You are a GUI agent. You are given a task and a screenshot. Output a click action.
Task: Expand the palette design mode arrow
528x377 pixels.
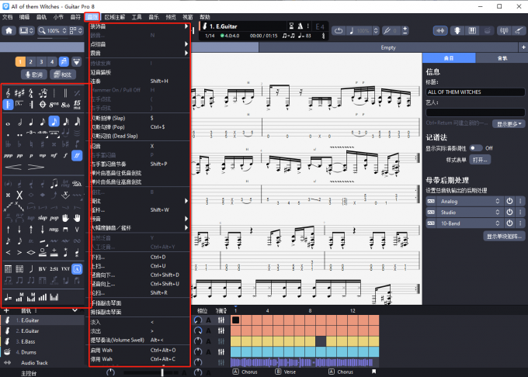point(76,61)
